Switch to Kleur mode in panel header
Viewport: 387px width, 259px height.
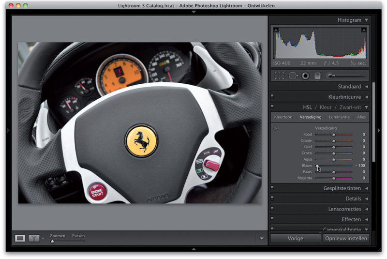(326, 107)
